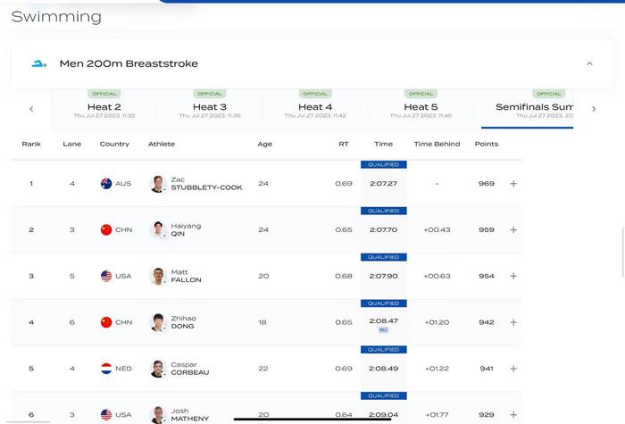
Task: Click Haiyang Qin's athlete name
Action: [186, 230]
